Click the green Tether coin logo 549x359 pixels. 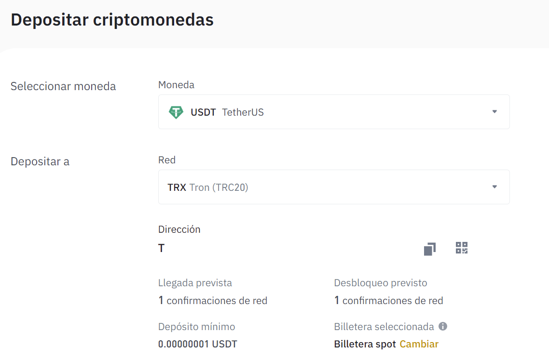tap(176, 112)
